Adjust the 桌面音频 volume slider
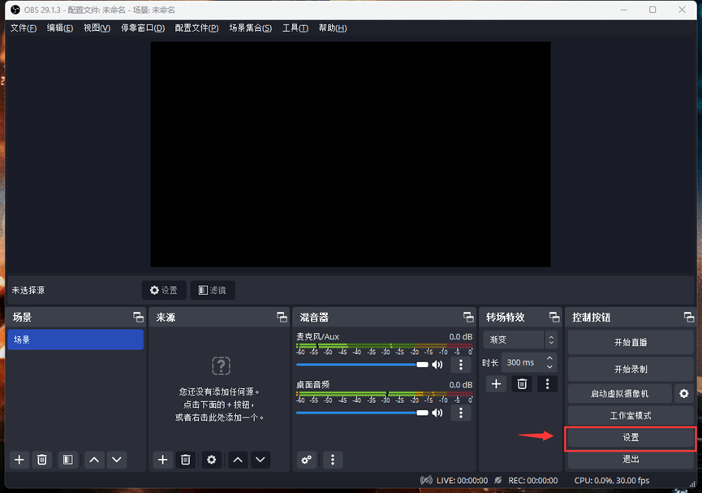 [362, 413]
